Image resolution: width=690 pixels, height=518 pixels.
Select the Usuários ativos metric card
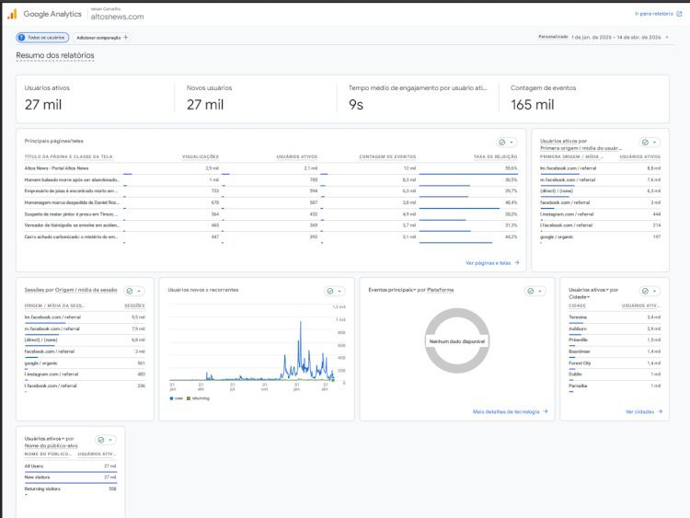point(94,98)
